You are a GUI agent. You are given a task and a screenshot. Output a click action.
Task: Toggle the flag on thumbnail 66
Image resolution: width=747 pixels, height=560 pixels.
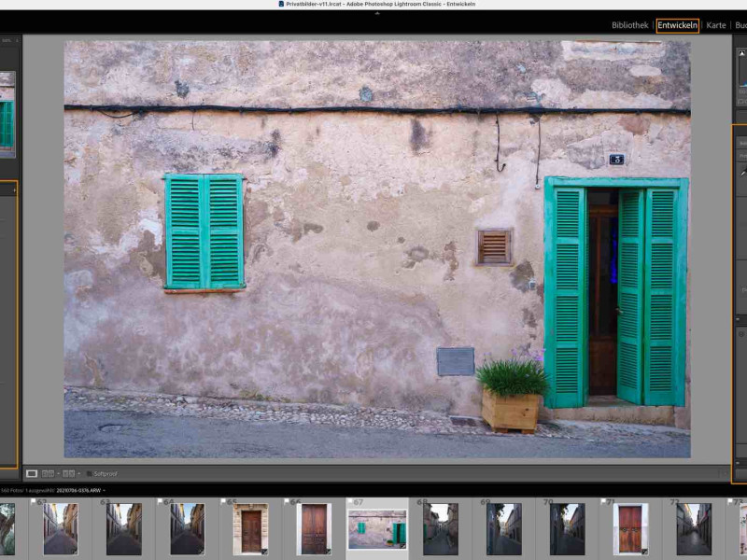(287, 501)
